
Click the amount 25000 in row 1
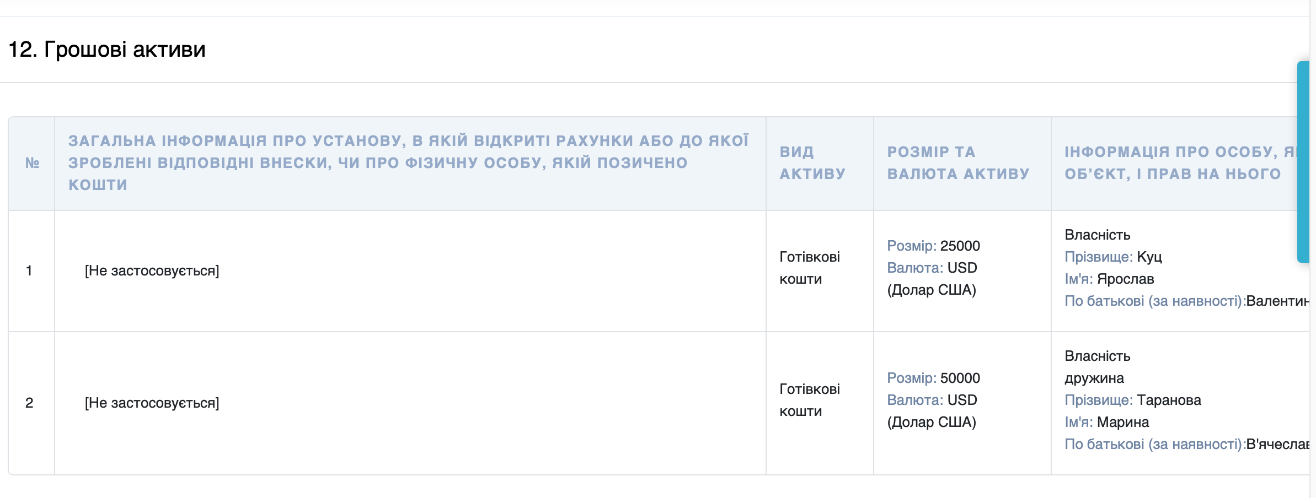(x=960, y=246)
